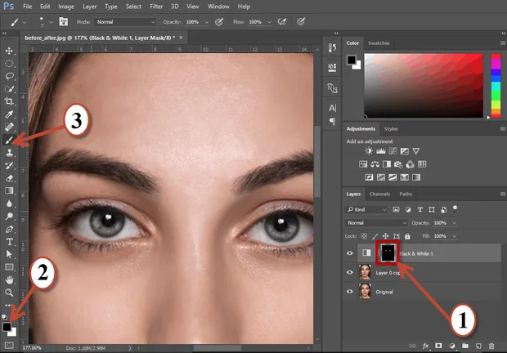Select the Move tool
The image size is (507, 353).
9,51
